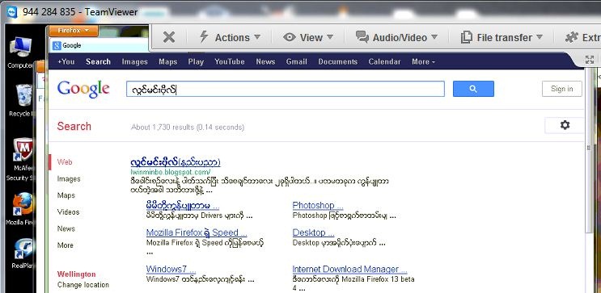601x293 pixels.
Task: Click the Wellington location label
Action: click(x=76, y=274)
